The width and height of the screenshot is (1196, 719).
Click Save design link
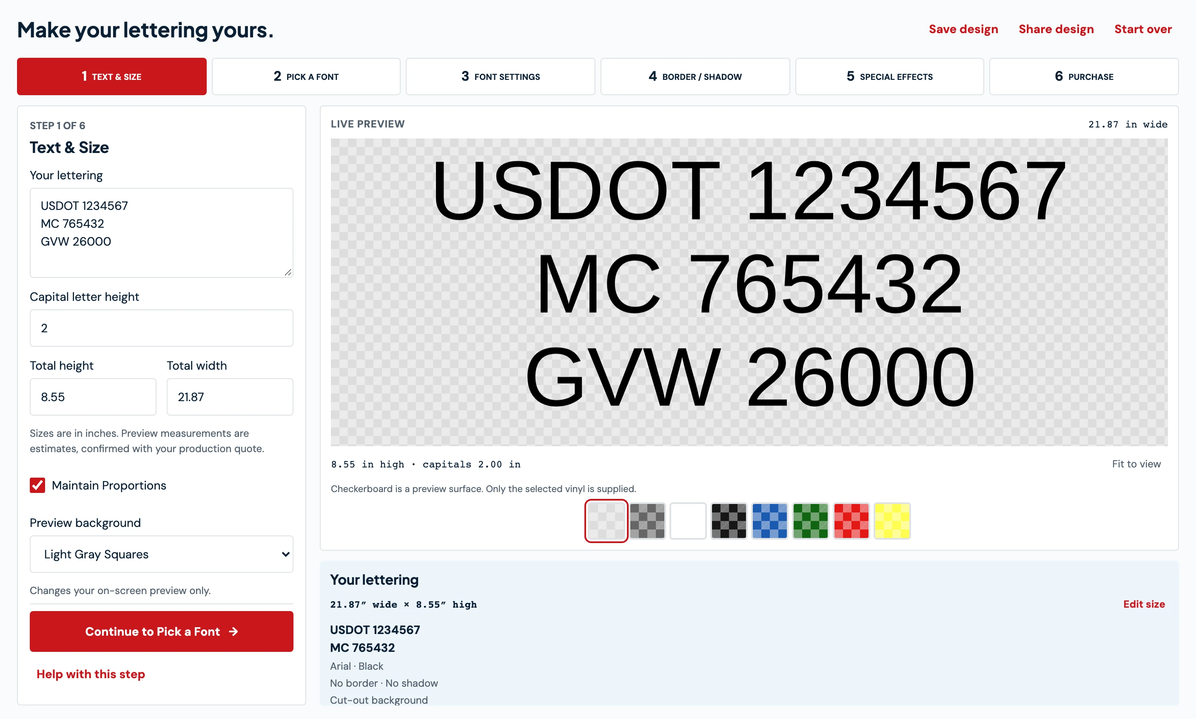pyautogui.click(x=963, y=29)
